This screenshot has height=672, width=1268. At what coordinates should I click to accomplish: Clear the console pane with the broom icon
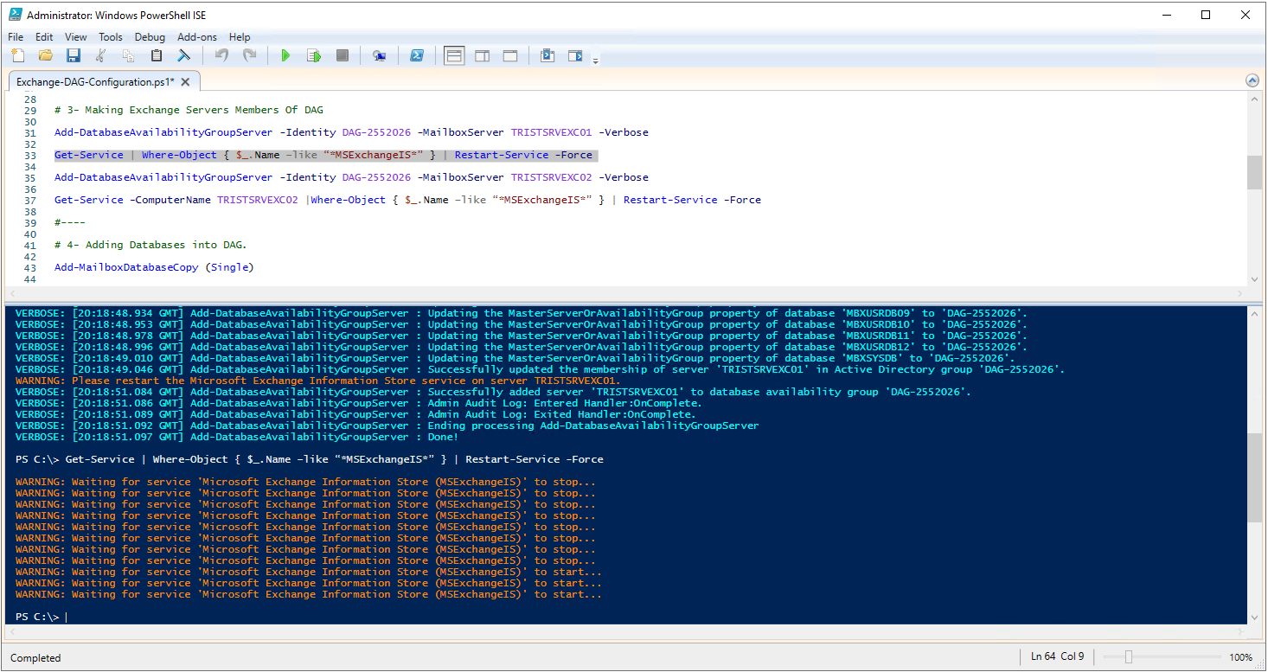[x=183, y=55]
